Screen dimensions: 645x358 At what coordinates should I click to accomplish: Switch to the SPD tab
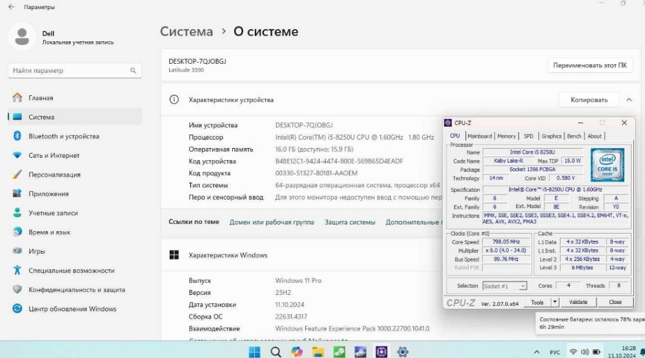[529, 136]
